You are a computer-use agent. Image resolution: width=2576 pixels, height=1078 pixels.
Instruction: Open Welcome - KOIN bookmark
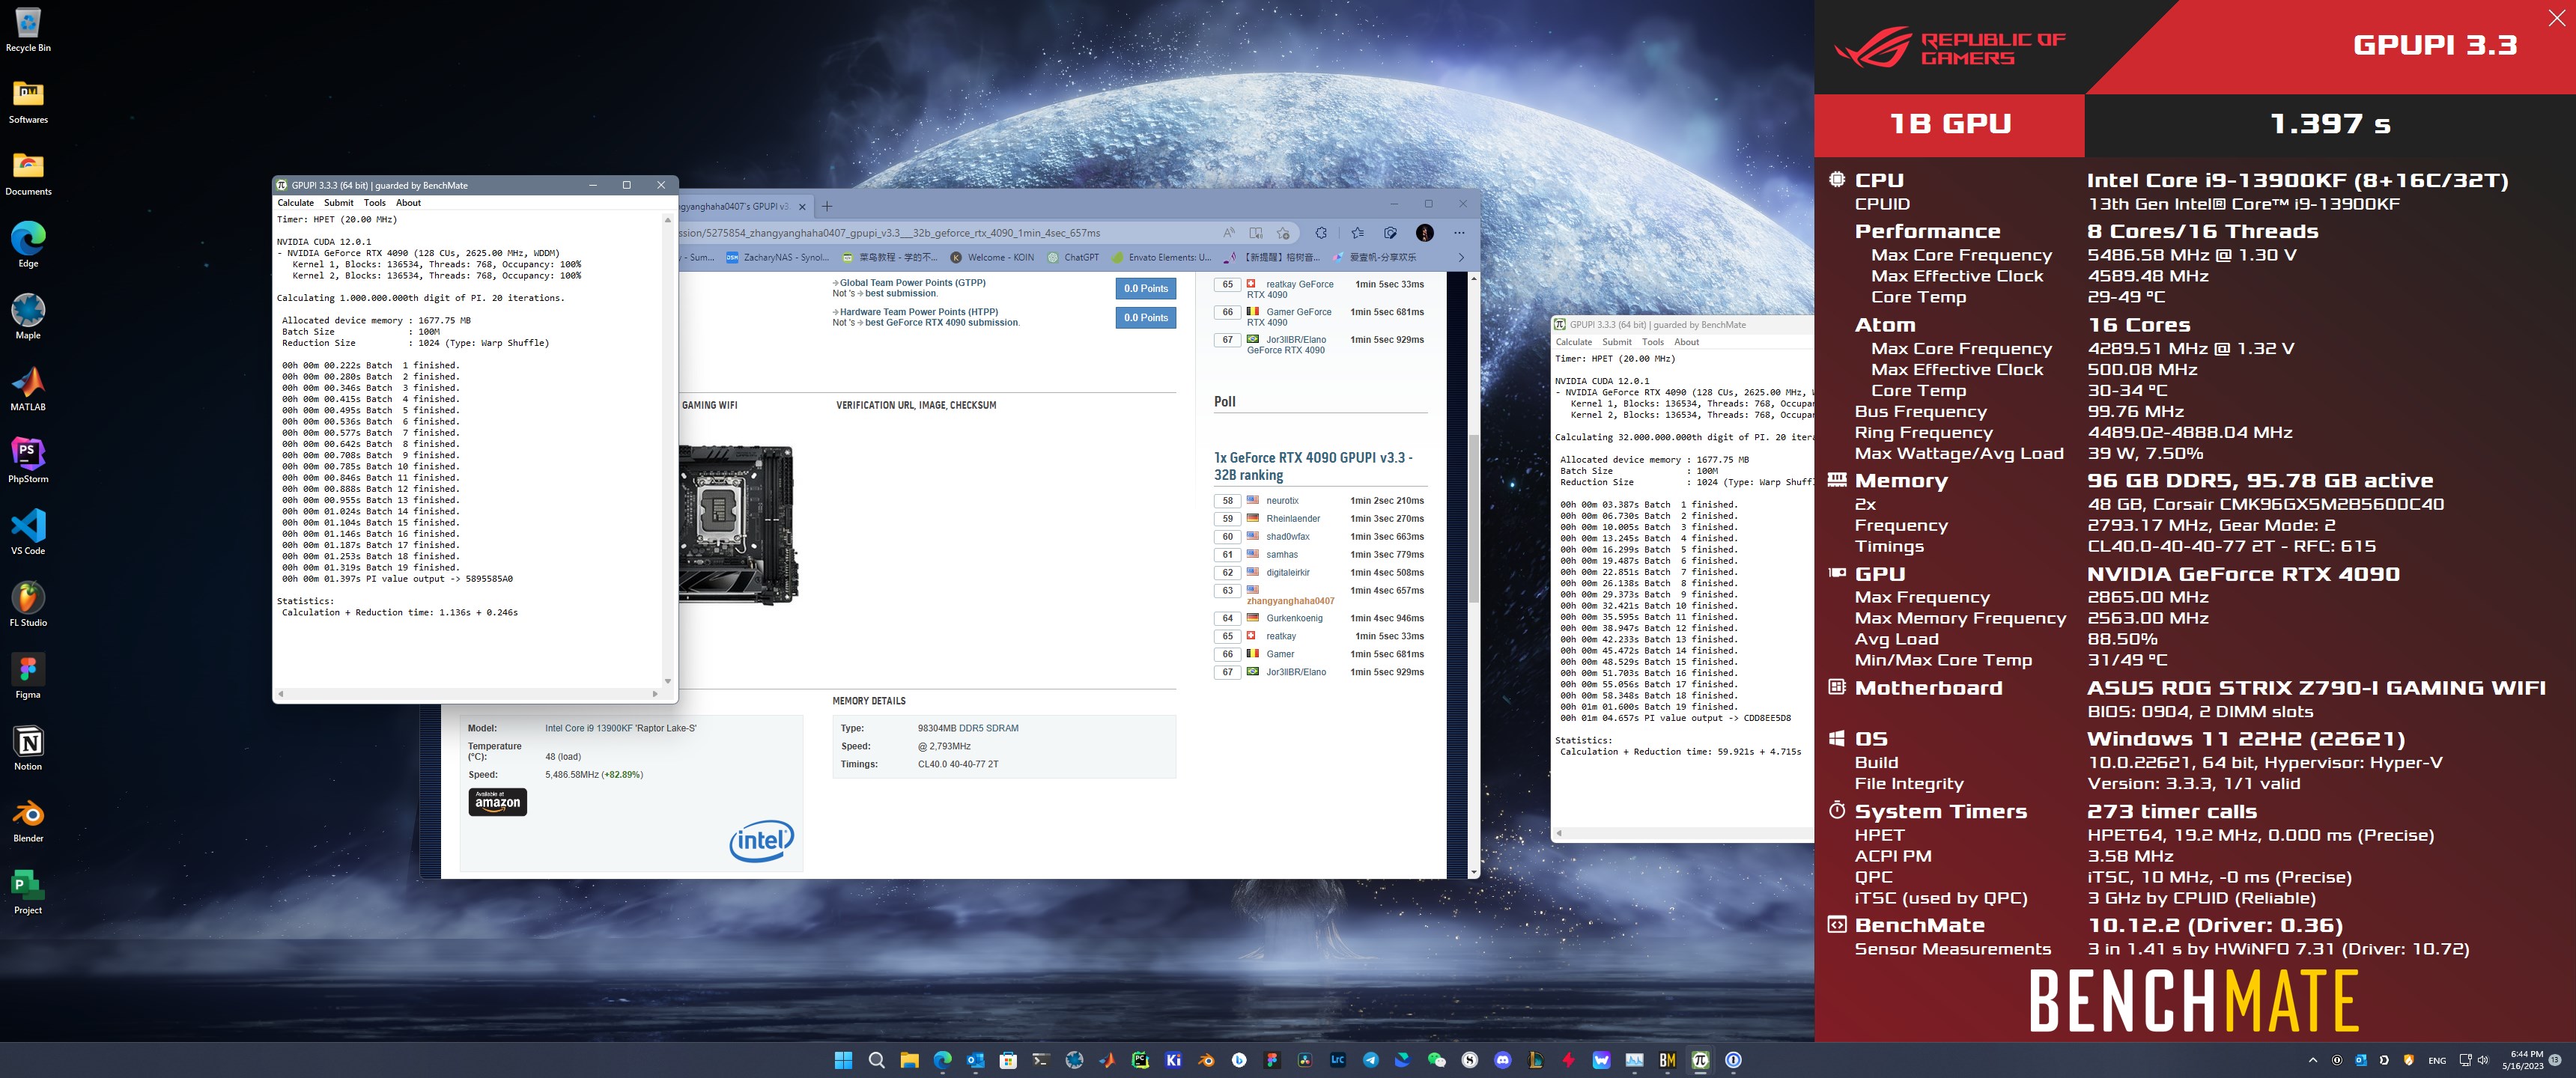coord(992,257)
